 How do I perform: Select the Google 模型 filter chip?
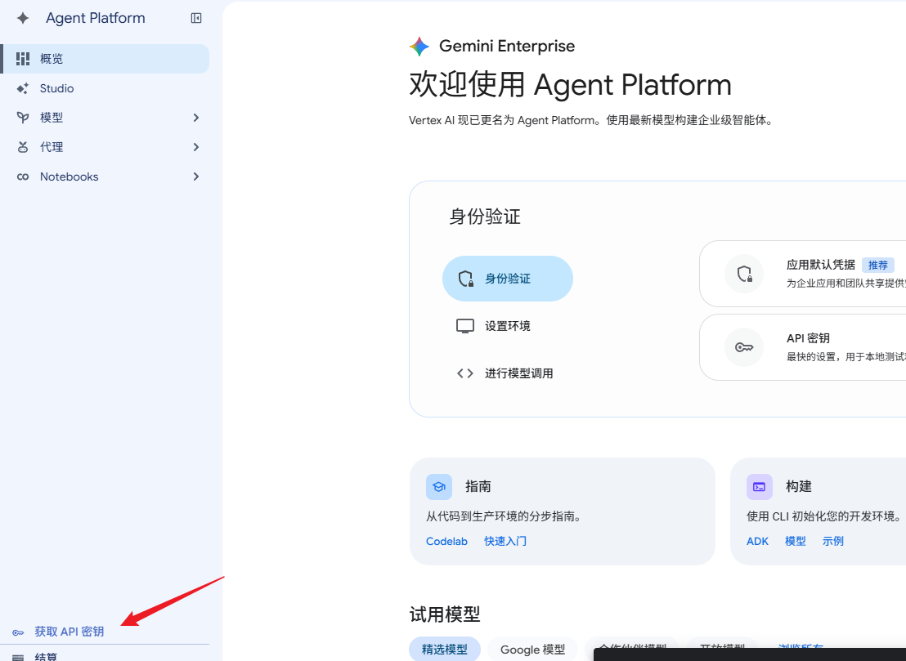tap(533, 650)
